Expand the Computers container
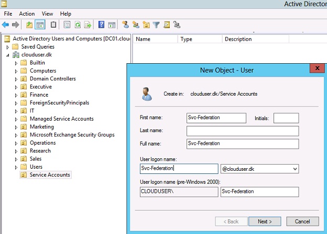327x234 pixels. pyautogui.click(x=16, y=71)
